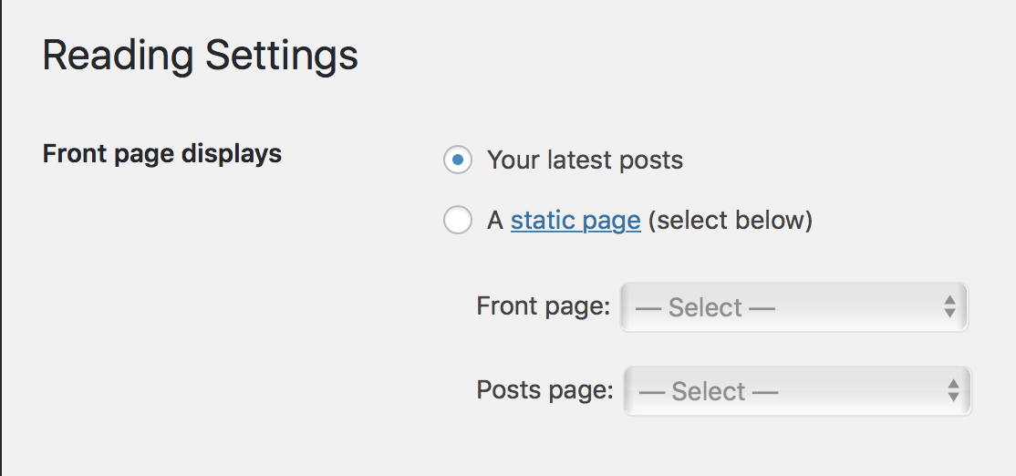The image size is (1016, 476).
Task: Click the "Front page:" field label
Action: [543, 306]
